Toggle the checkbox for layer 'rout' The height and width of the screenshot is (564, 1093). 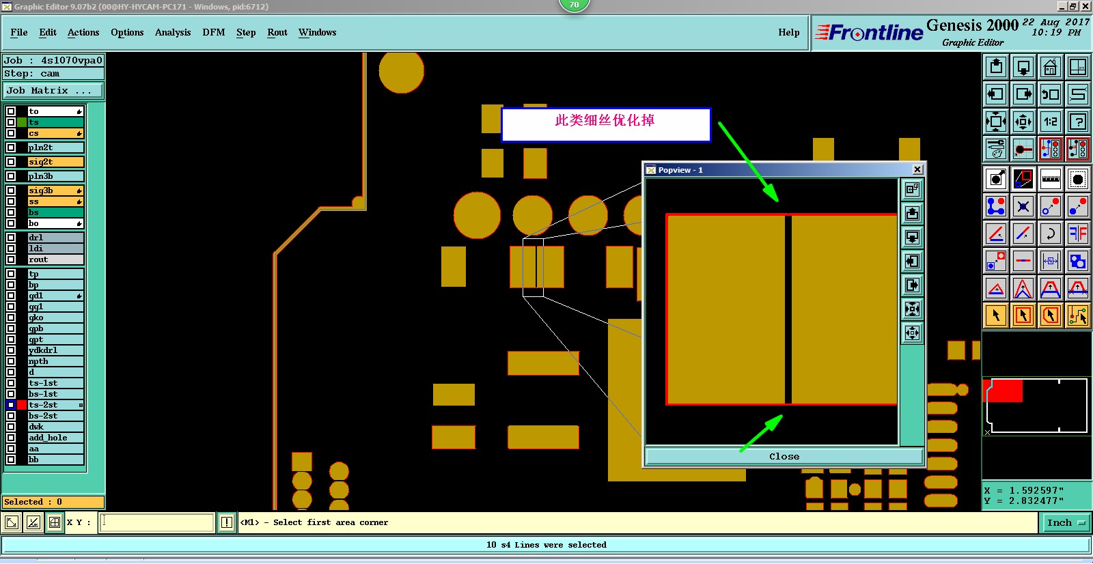pyautogui.click(x=11, y=259)
